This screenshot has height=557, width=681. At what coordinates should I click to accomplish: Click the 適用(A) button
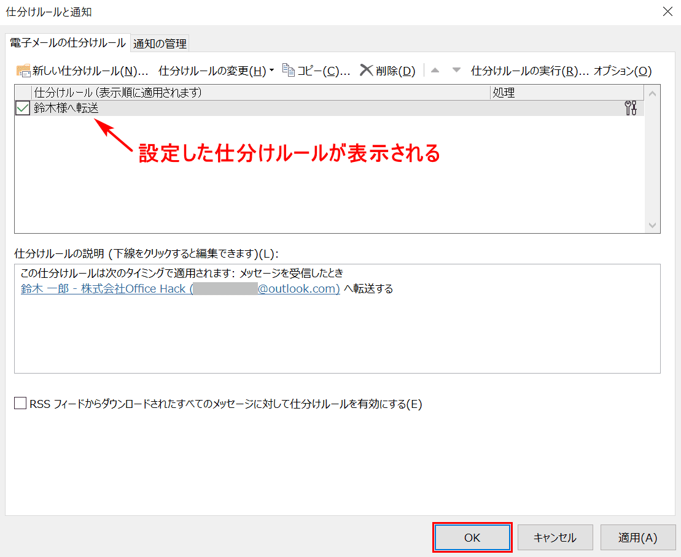click(x=637, y=537)
